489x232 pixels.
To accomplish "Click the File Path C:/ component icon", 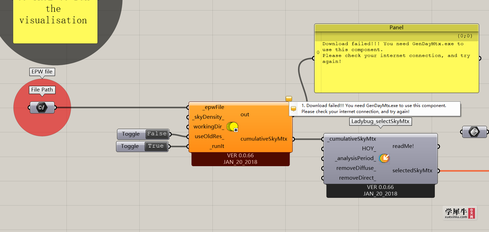I will pyautogui.click(x=42, y=107).
